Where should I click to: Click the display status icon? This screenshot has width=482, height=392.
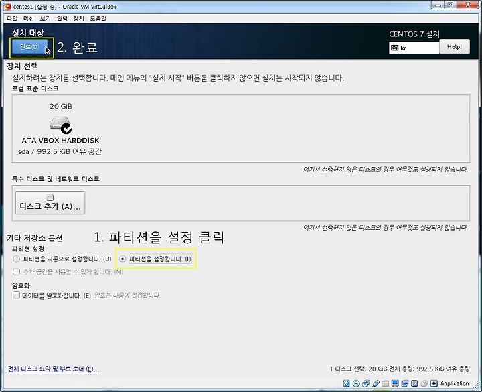(x=396, y=383)
